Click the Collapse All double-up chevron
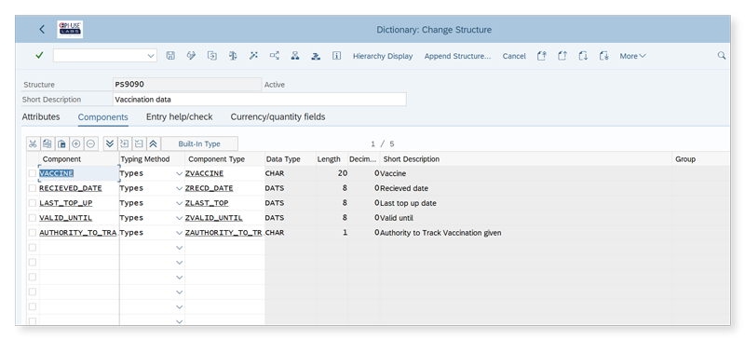The height and width of the screenshot is (340, 745). [x=153, y=143]
